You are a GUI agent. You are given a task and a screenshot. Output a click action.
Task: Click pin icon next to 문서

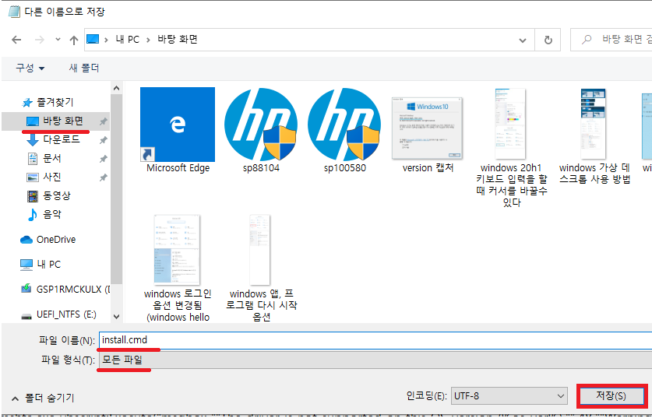click(103, 159)
